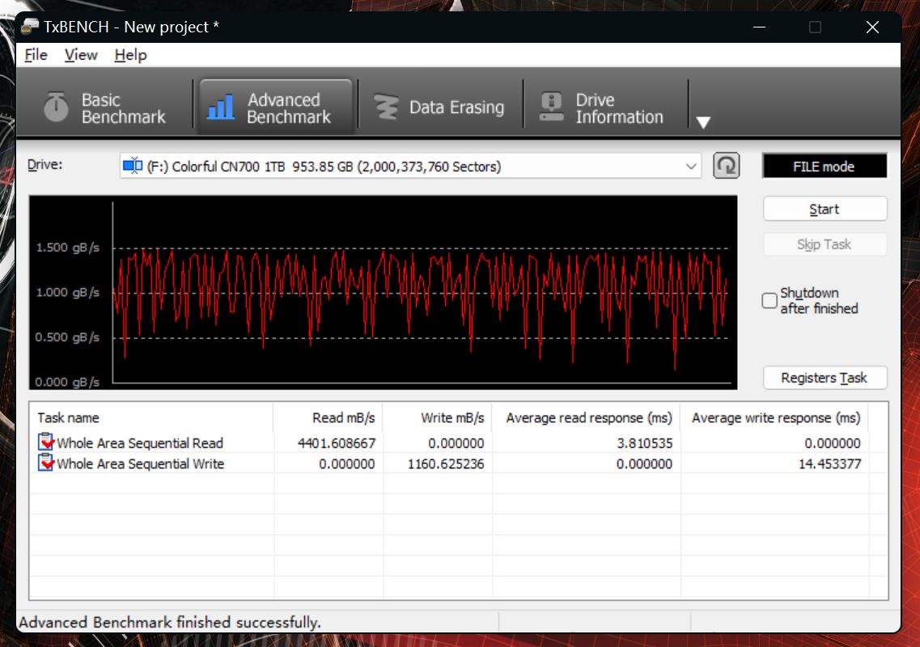
Task: Click the TxBENCH app icon in title bar
Action: [29, 27]
